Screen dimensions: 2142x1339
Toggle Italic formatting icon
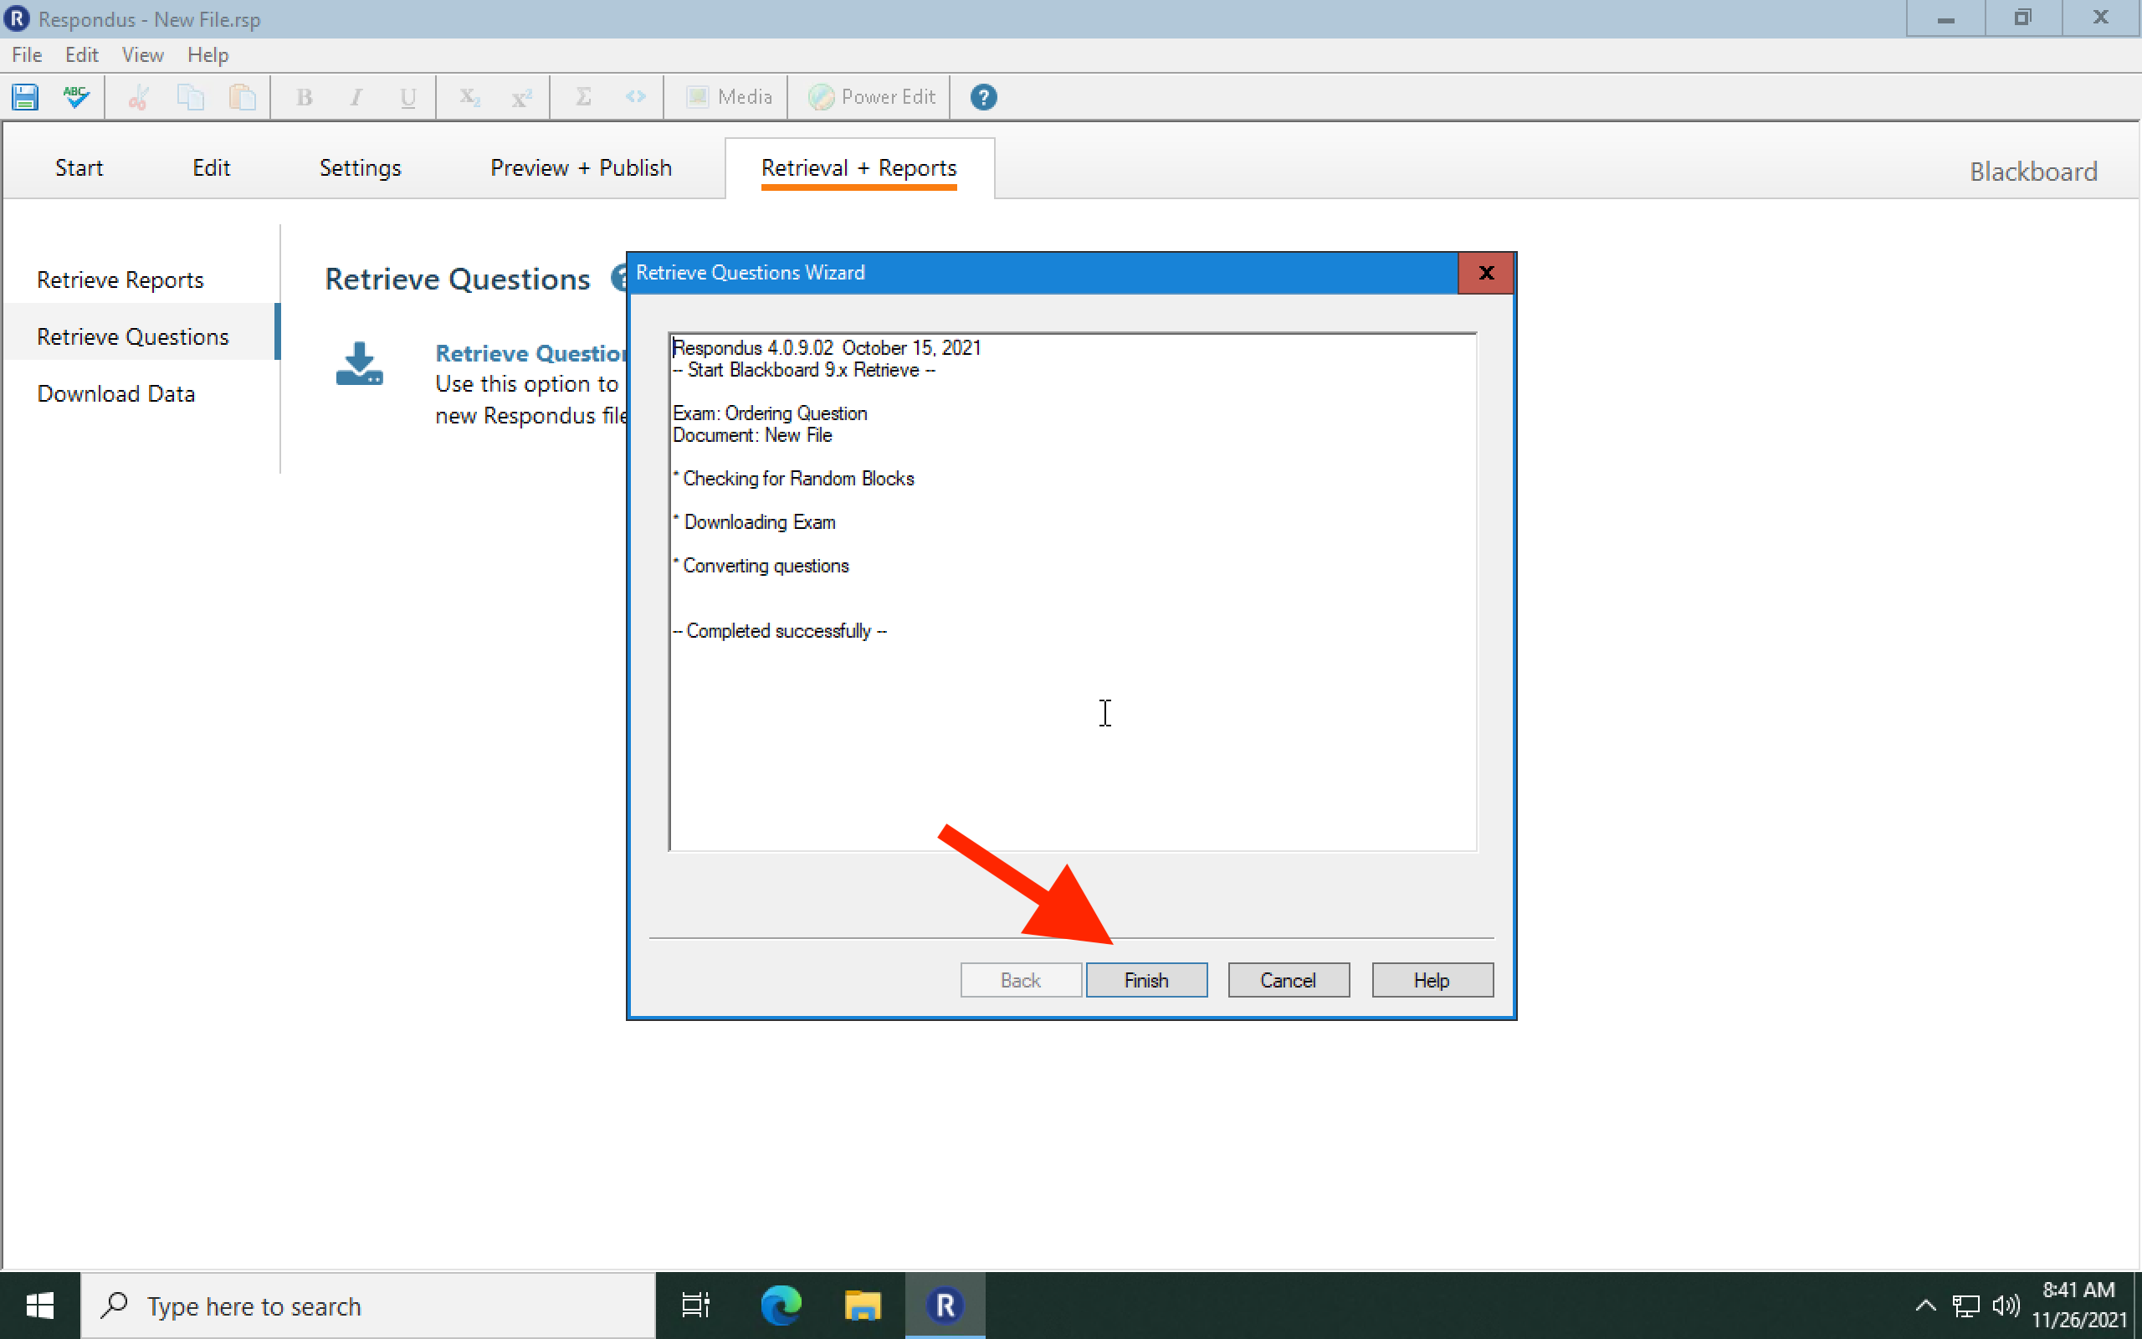pyautogui.click(x=356, y=96)
